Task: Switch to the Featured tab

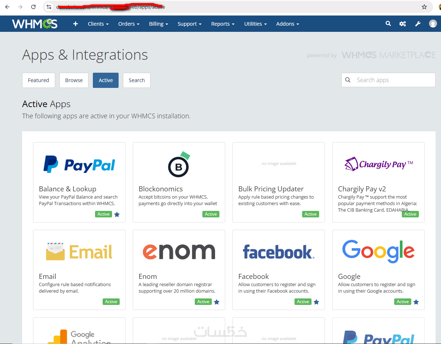Action: coord(38,80)
